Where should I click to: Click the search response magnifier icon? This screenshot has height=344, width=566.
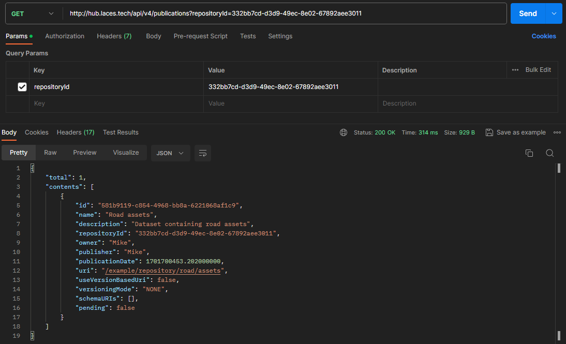coord(549,153)
